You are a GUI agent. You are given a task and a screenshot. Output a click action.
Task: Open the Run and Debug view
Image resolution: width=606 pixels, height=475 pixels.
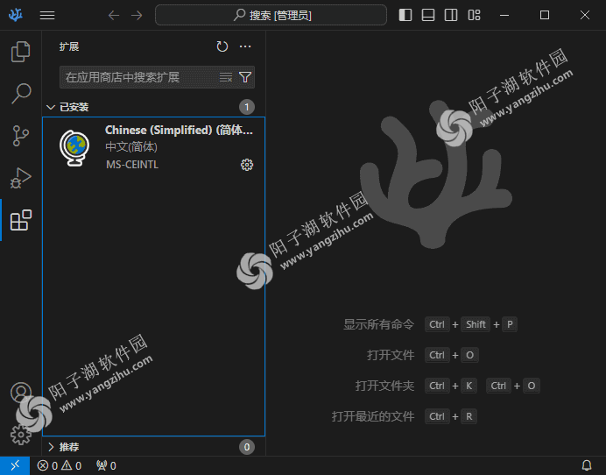pyautogui.click(x=20, y=178)
